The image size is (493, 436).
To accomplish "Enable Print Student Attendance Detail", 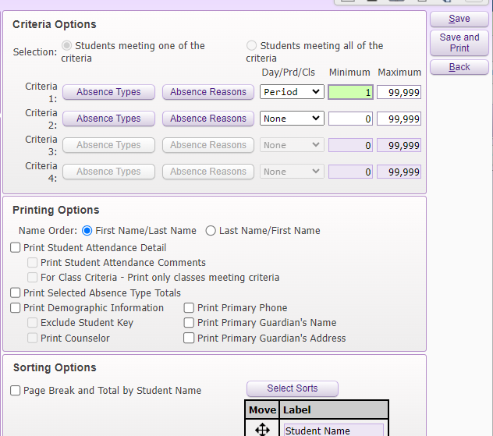I will tap(16, 248).
